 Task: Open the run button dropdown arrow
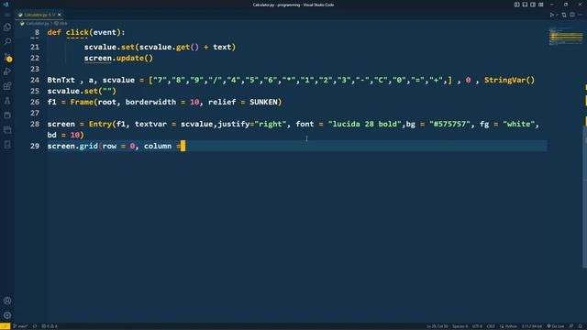(557, 15)
